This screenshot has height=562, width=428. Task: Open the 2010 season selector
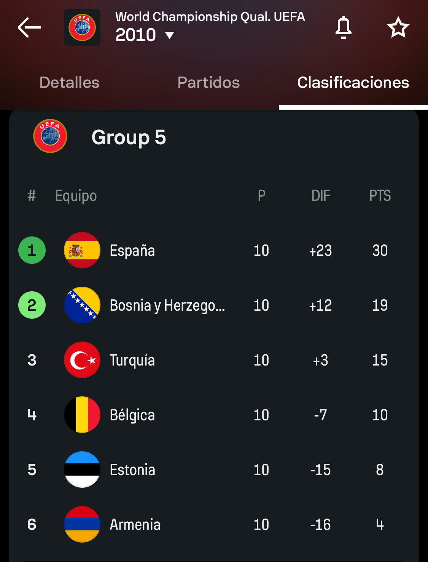point(145,35)
